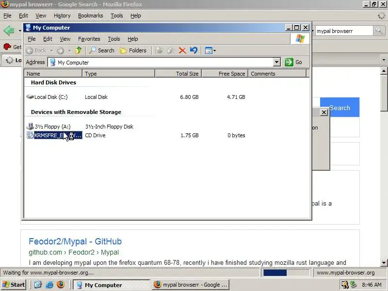Screen dimensions: 388x291
Task: Open Search in My Computer toolbar
Action: tap(102, 50)
